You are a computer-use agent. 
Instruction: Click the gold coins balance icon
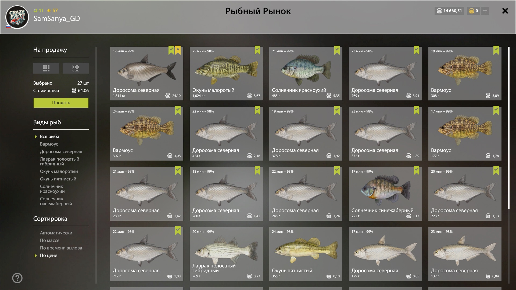471,11
